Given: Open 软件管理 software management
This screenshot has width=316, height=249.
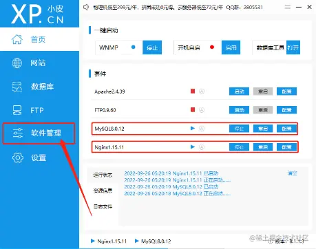Looking at the screenshot, I should click(39, 133).
